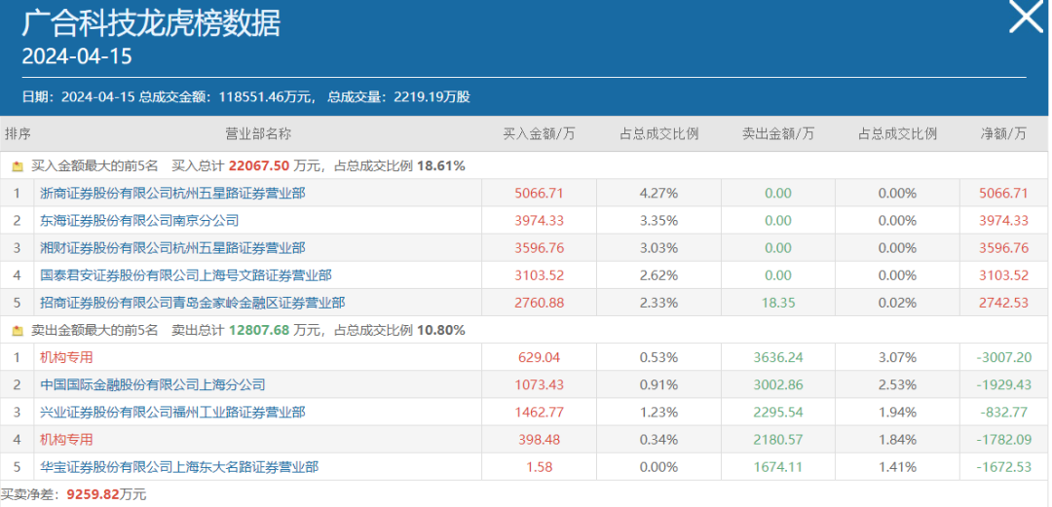Viewport: 1052px width, 507px height.
Task: Select net amount -1672.53 value
Action: coord(1003,467)
